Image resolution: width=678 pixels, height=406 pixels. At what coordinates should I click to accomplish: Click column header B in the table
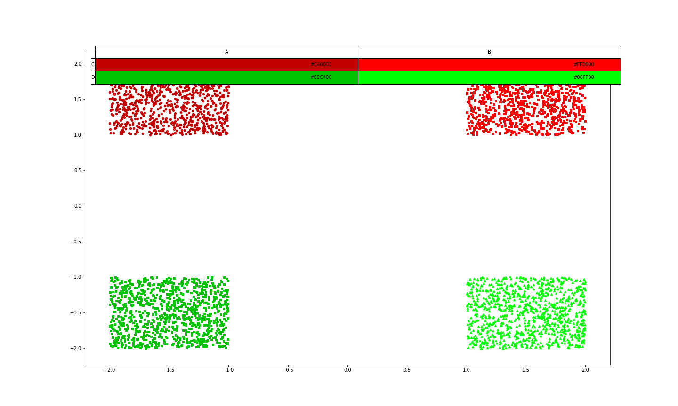[489, 52]
